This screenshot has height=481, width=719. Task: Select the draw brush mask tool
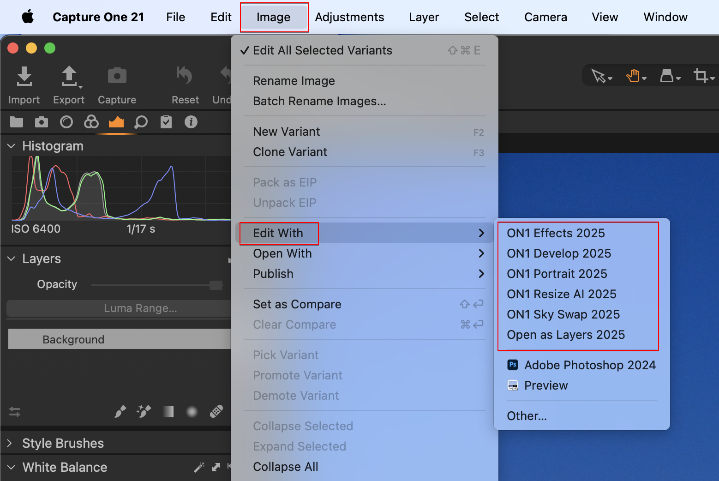120,411
